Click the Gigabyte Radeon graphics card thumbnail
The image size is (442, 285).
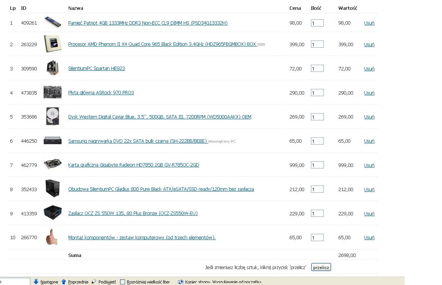53,164
